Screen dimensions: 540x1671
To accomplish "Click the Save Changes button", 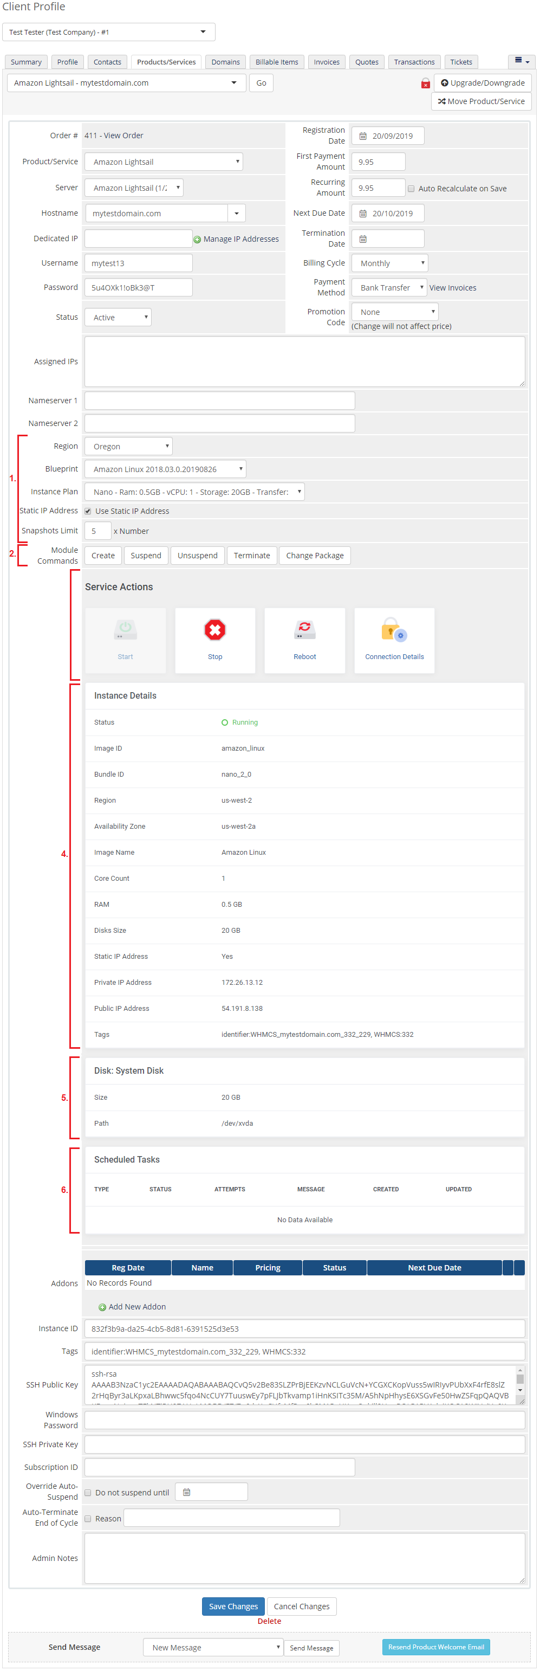I will 233,1606.
